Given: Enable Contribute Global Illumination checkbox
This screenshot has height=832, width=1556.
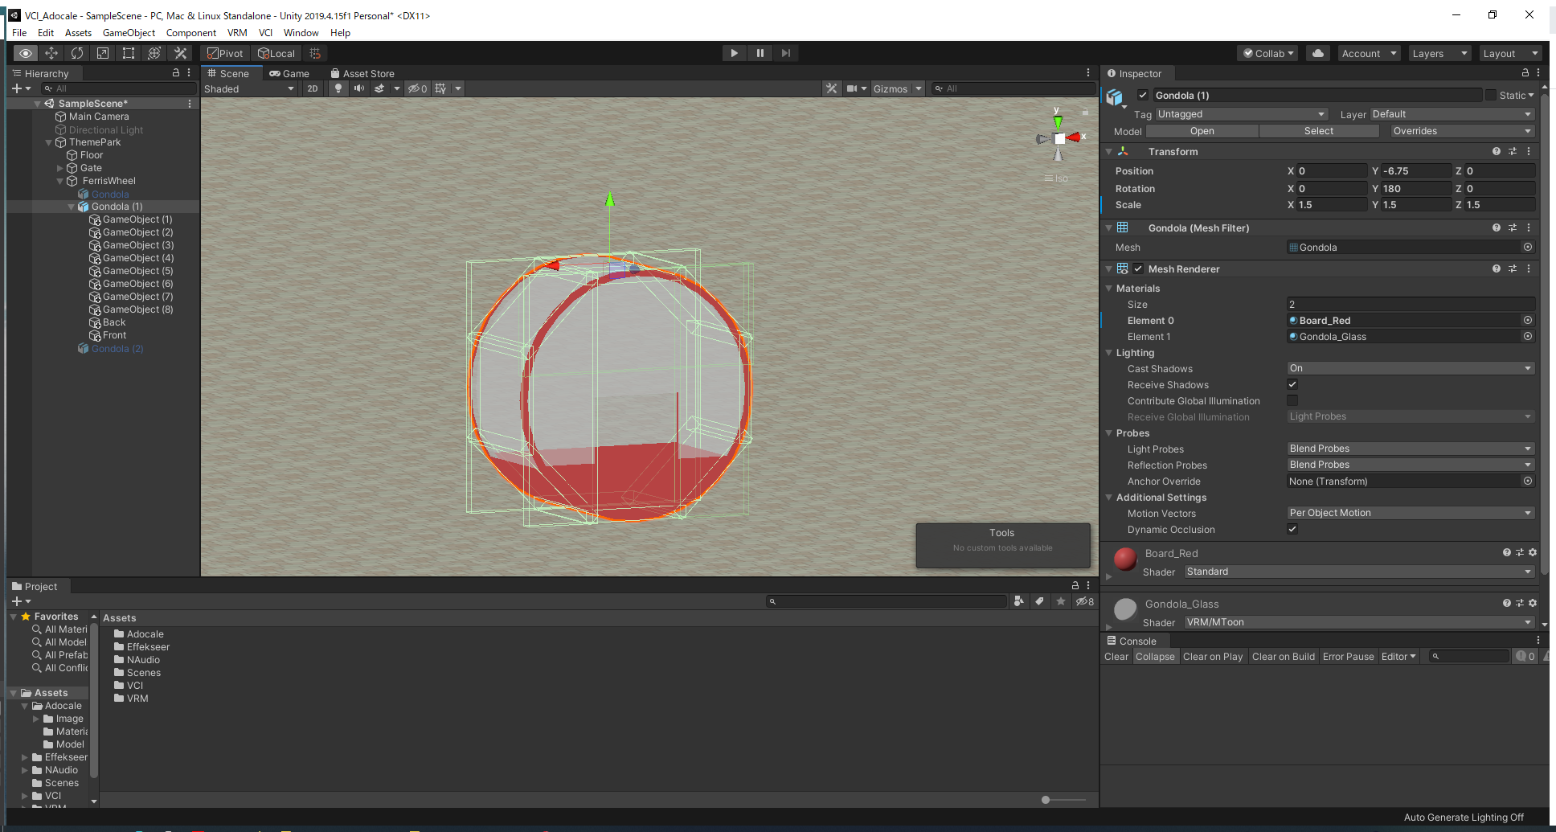Looking at the screenshot, I should tap(1292, 400).
